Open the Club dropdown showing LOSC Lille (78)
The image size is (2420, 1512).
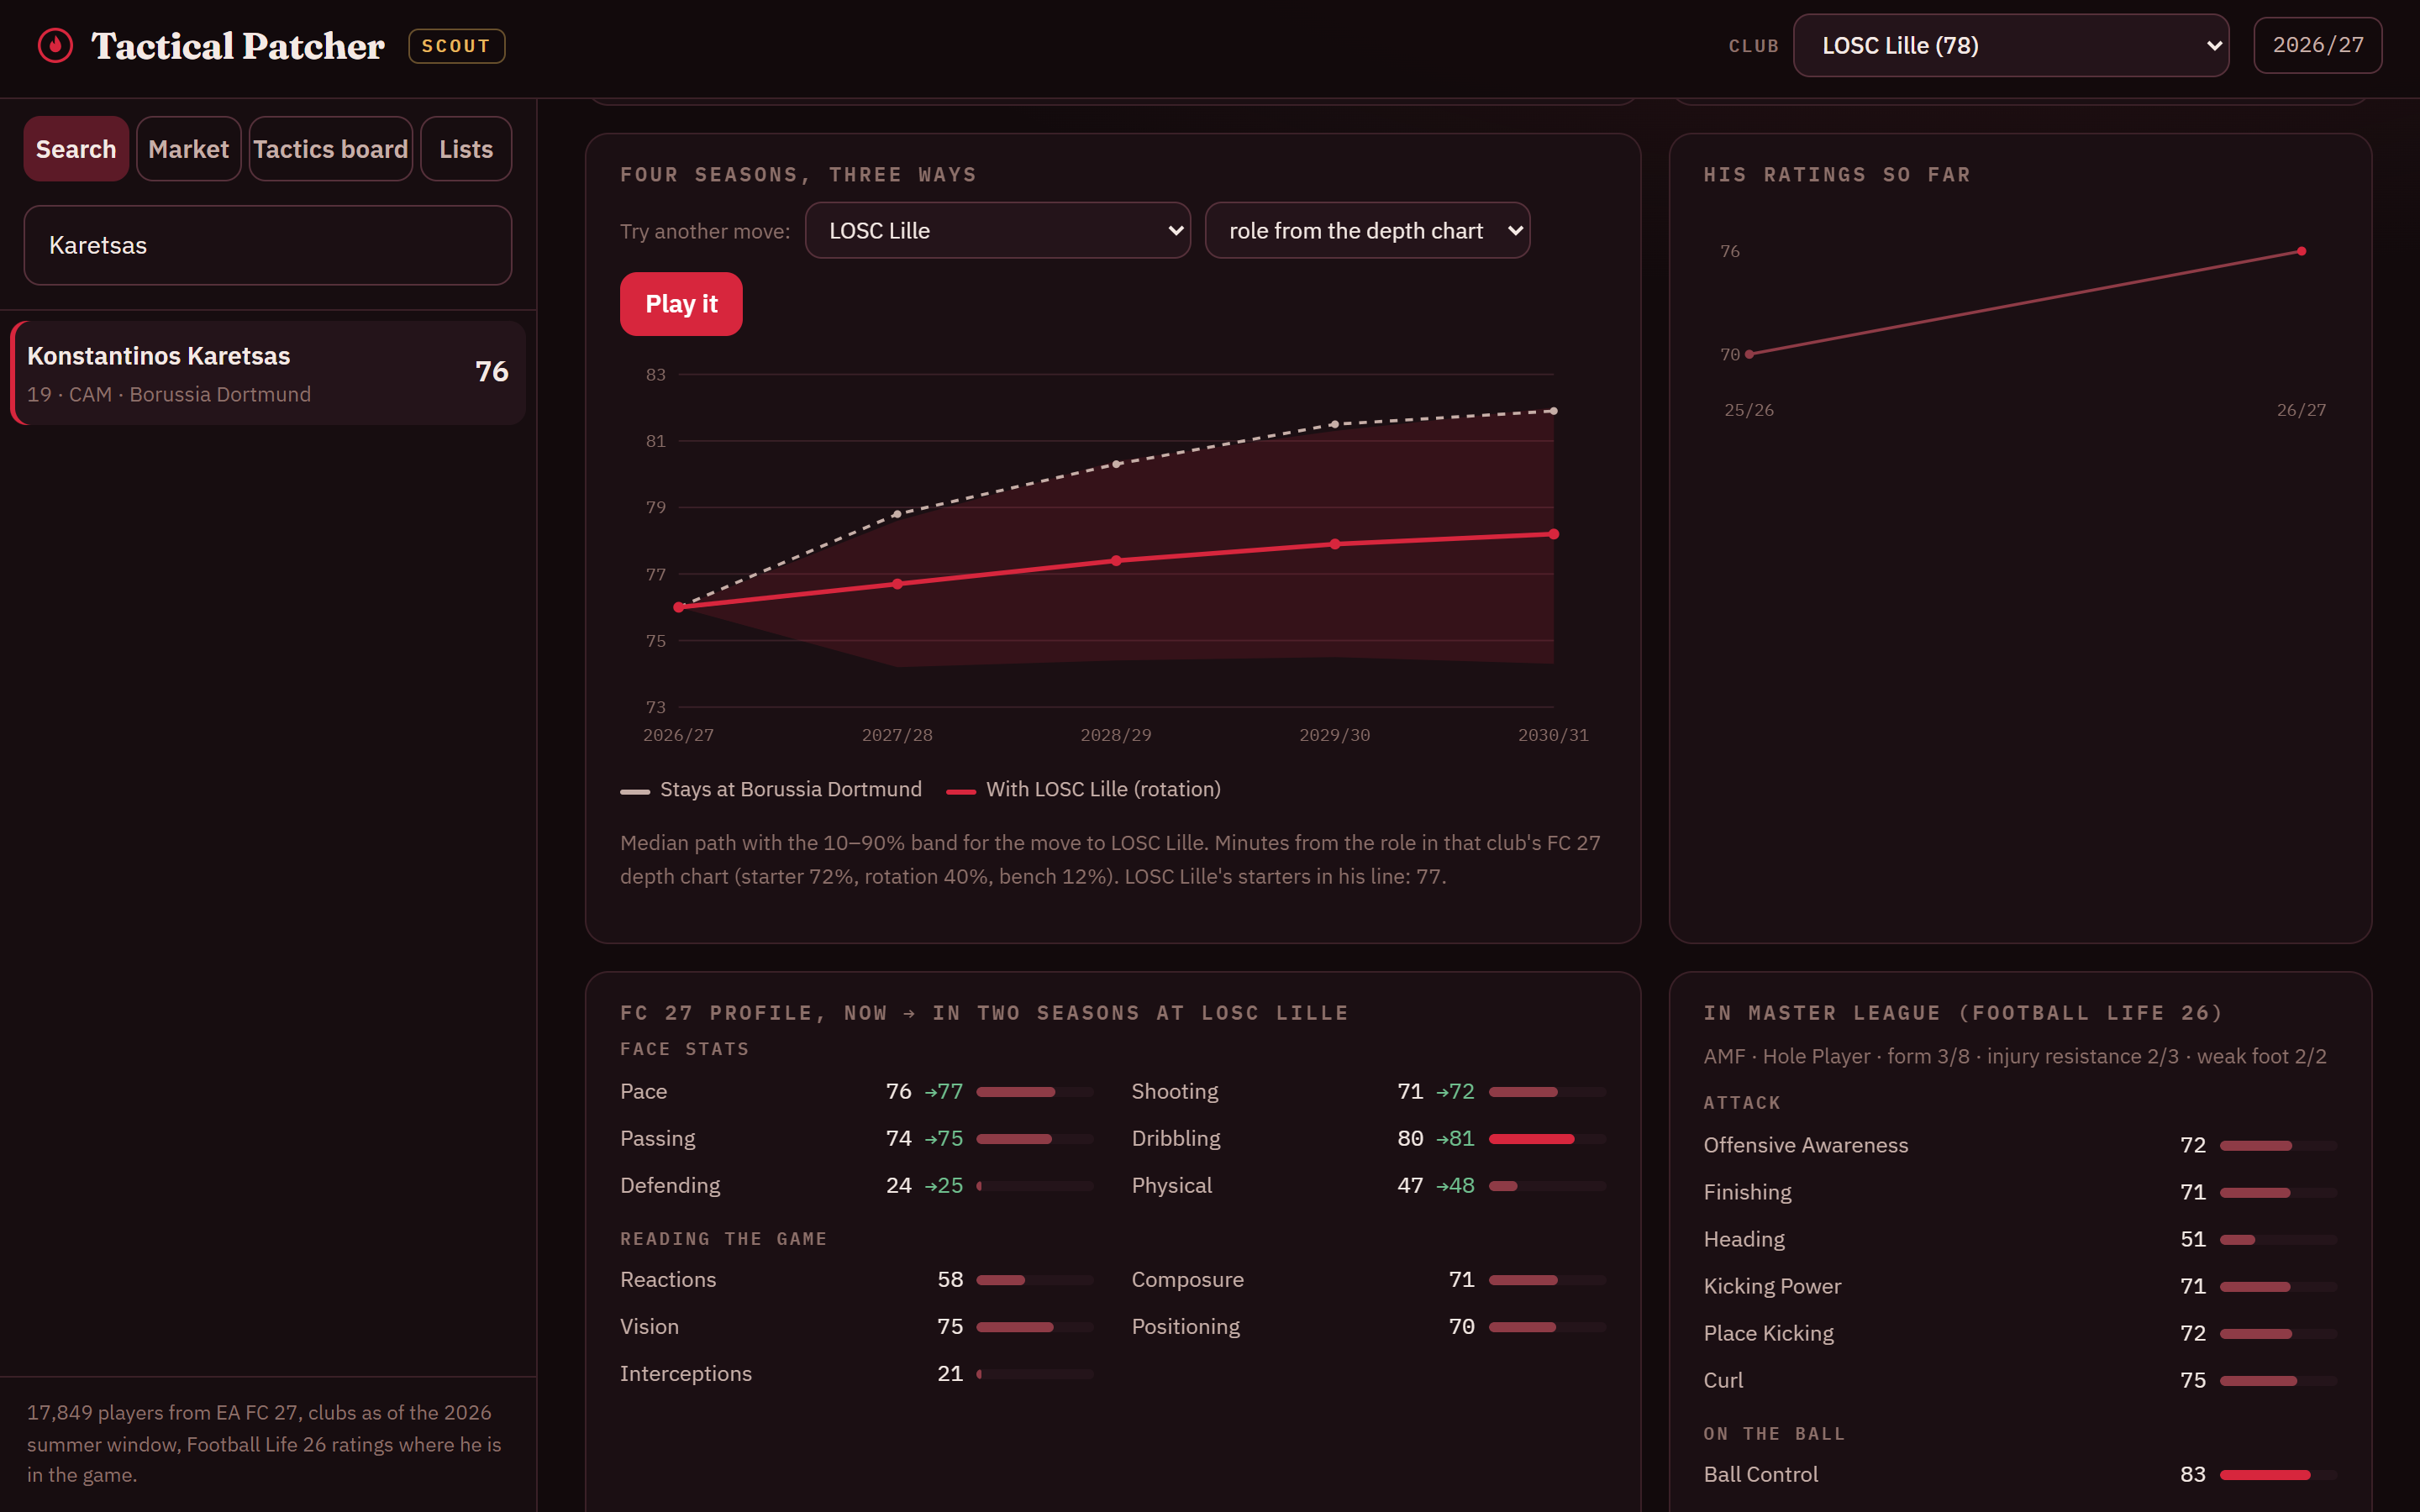(2011, 45)
